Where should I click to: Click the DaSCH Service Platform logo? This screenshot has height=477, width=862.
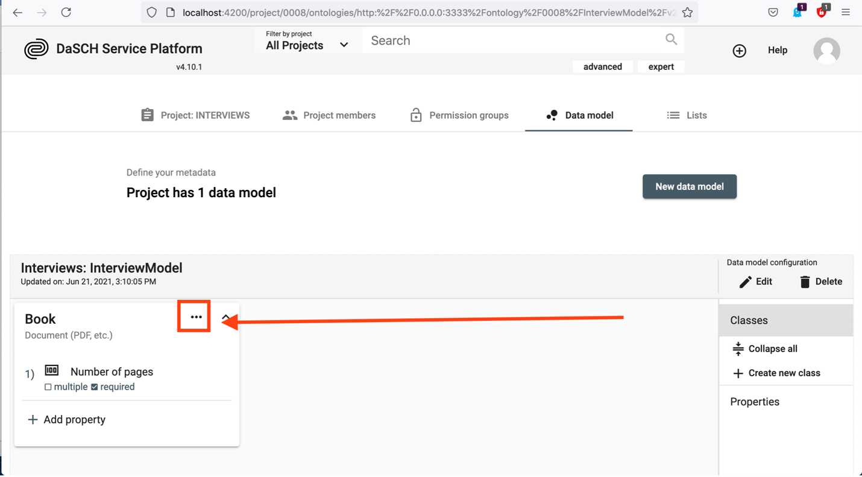point(36,49)
